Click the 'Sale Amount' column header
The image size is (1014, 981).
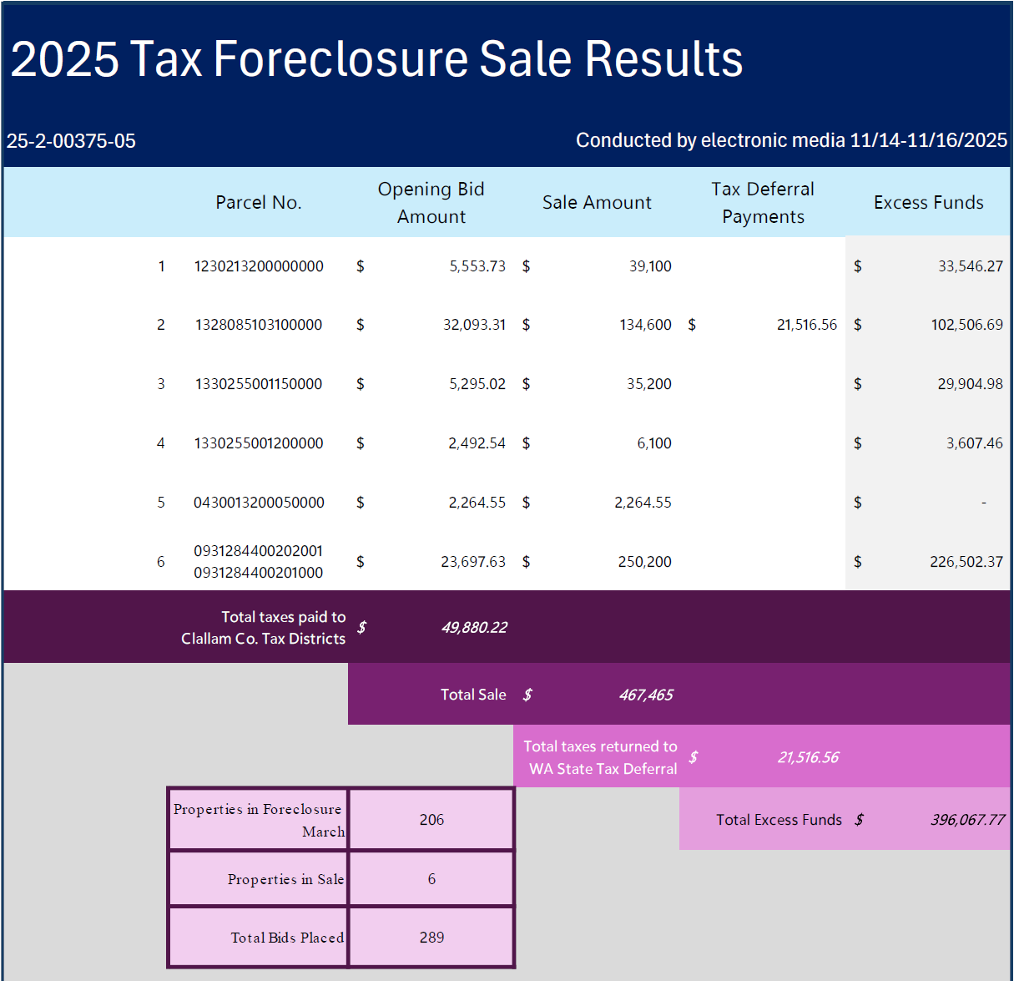pos(596,202)
